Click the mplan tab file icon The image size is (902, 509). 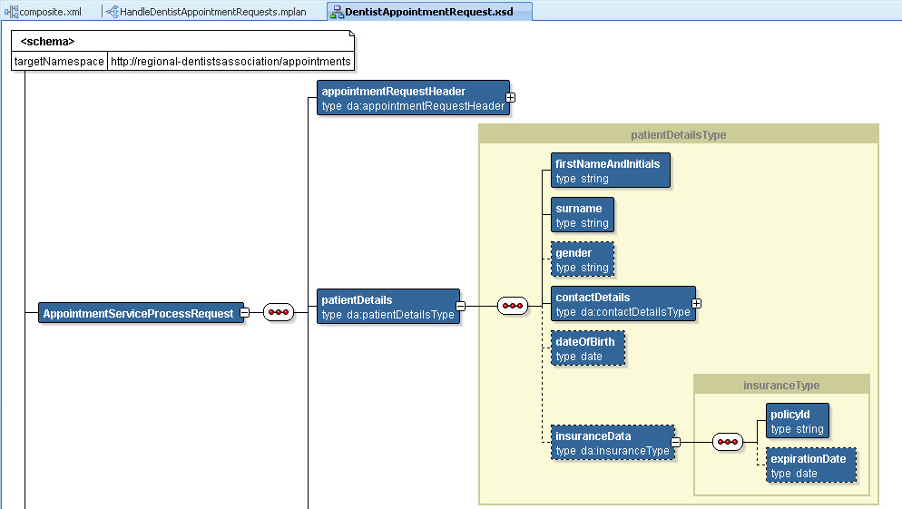coord(113,12)
